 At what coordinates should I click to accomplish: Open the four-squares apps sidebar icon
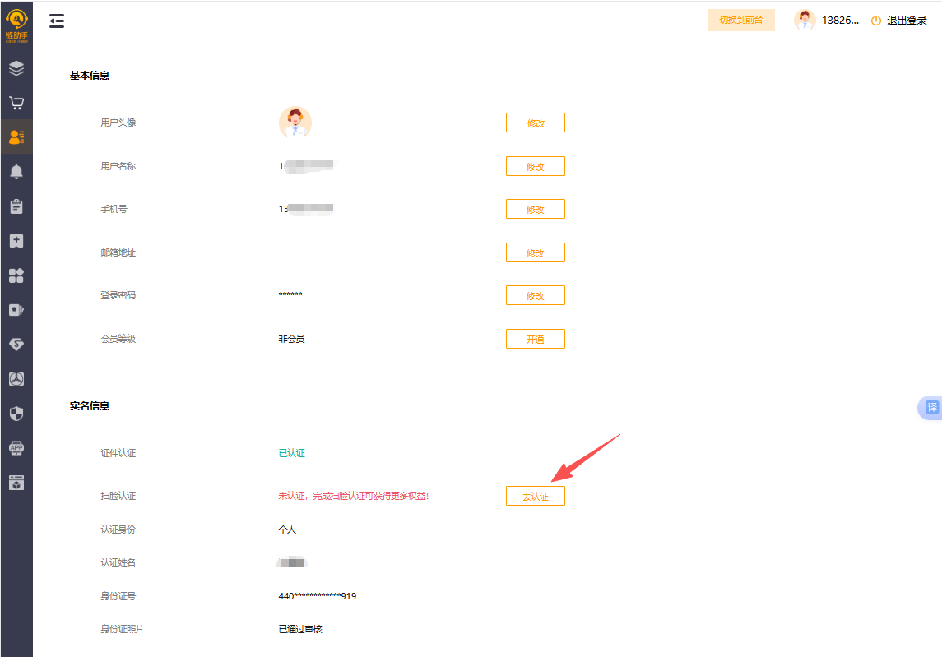tap(16, 275)
